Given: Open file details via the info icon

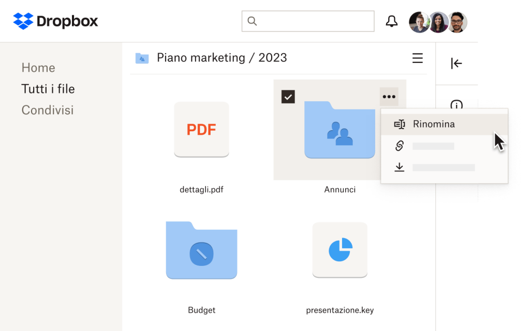Looking at the screenshot, I should pyautogui.click(x=456, y=105).
